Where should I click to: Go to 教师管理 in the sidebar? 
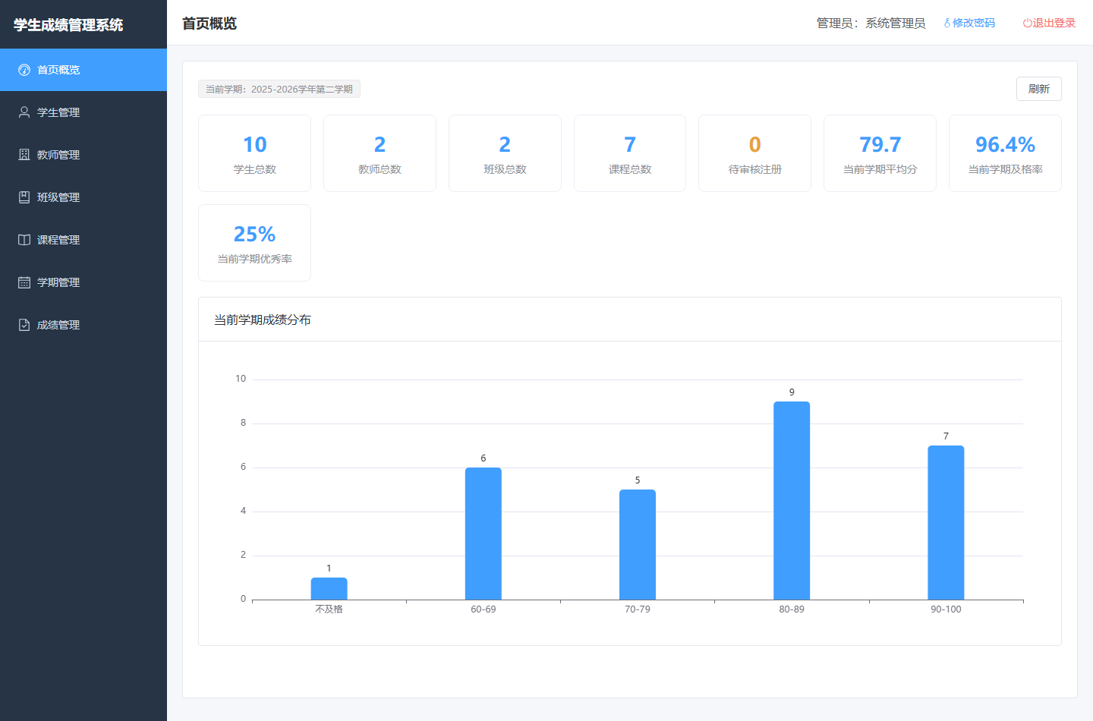[83, 155]
